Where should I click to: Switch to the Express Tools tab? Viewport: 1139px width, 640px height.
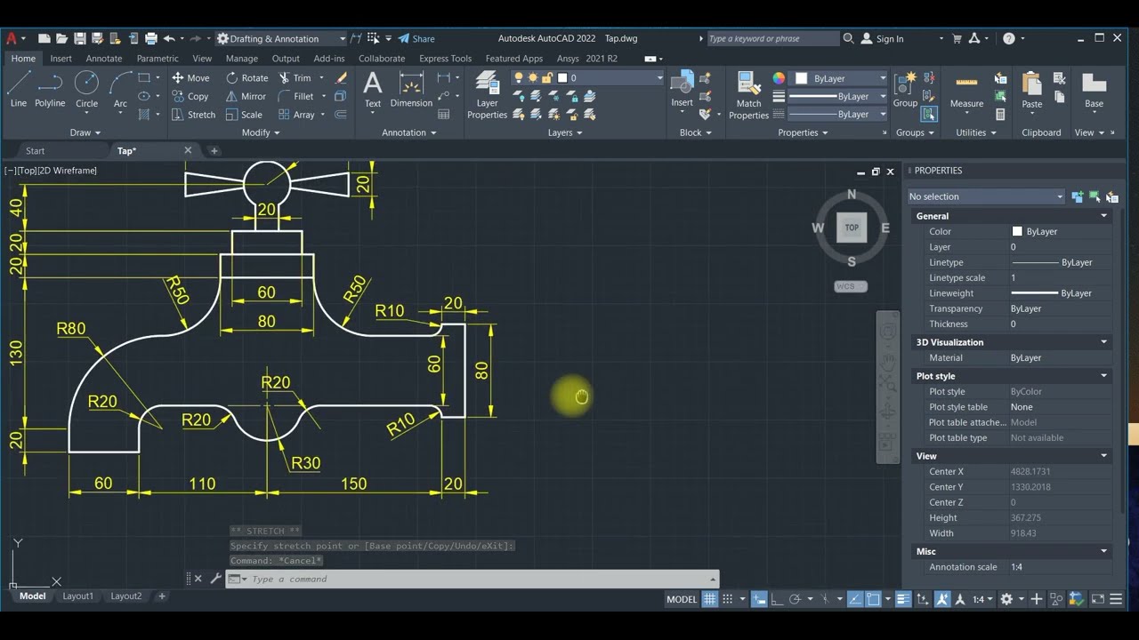pyautogui.click(x=445, y=59)
